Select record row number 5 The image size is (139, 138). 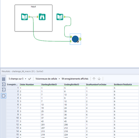coord(13,101)
